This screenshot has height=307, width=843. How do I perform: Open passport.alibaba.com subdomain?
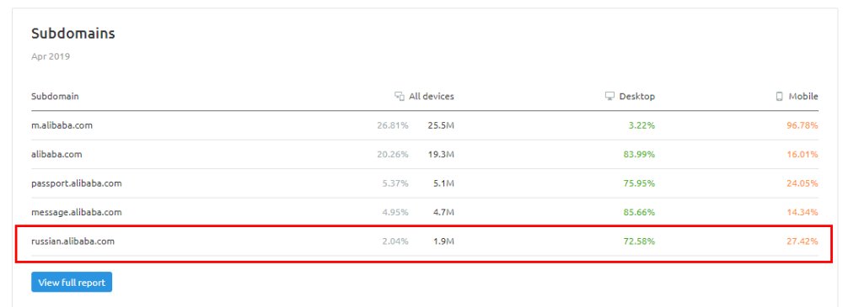point(77,183)
